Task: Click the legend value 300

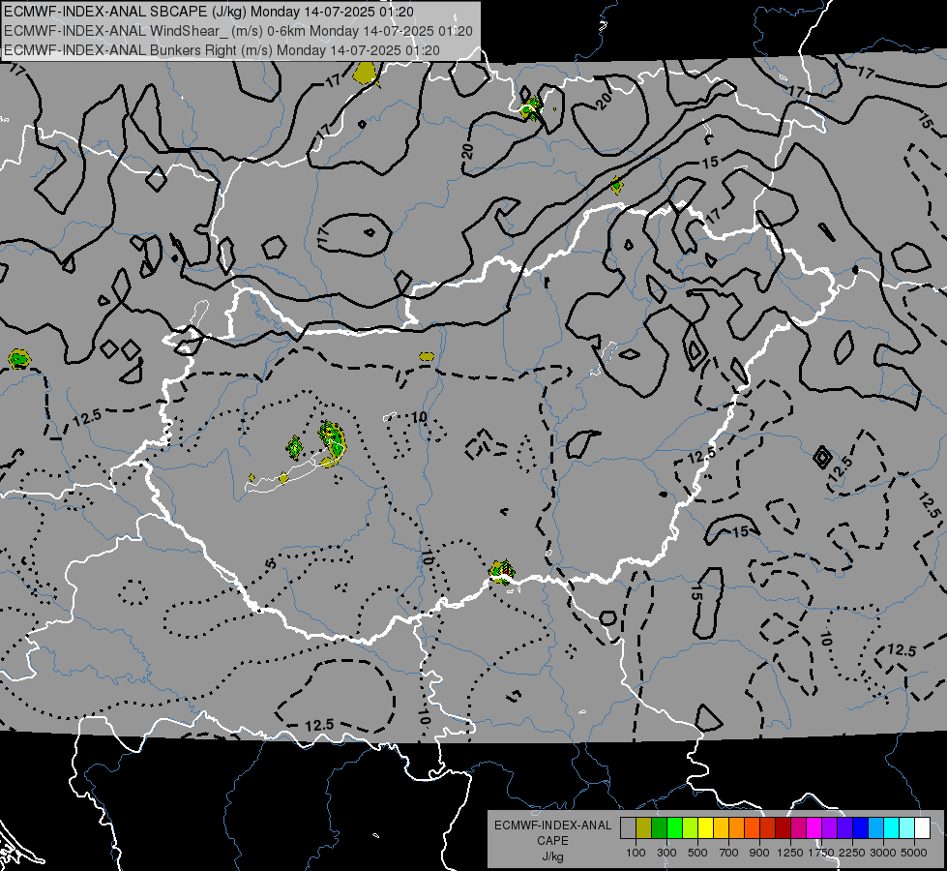Action: click(x=666, y=853)
